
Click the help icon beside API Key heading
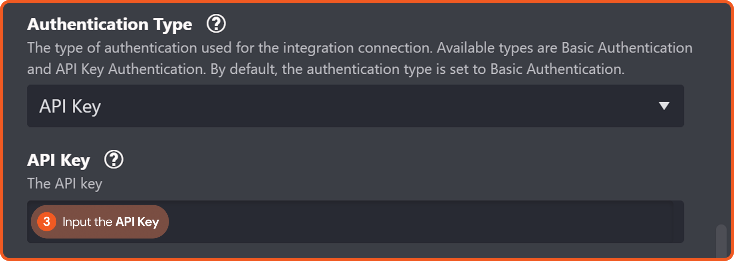click(x=114, y=160)
